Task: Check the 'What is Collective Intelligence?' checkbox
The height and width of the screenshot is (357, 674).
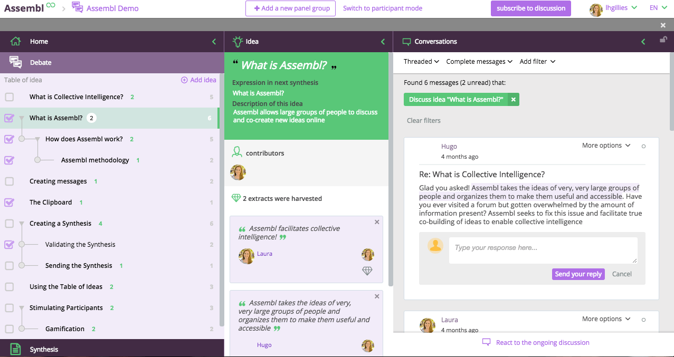Action: [x=10, y=97]
